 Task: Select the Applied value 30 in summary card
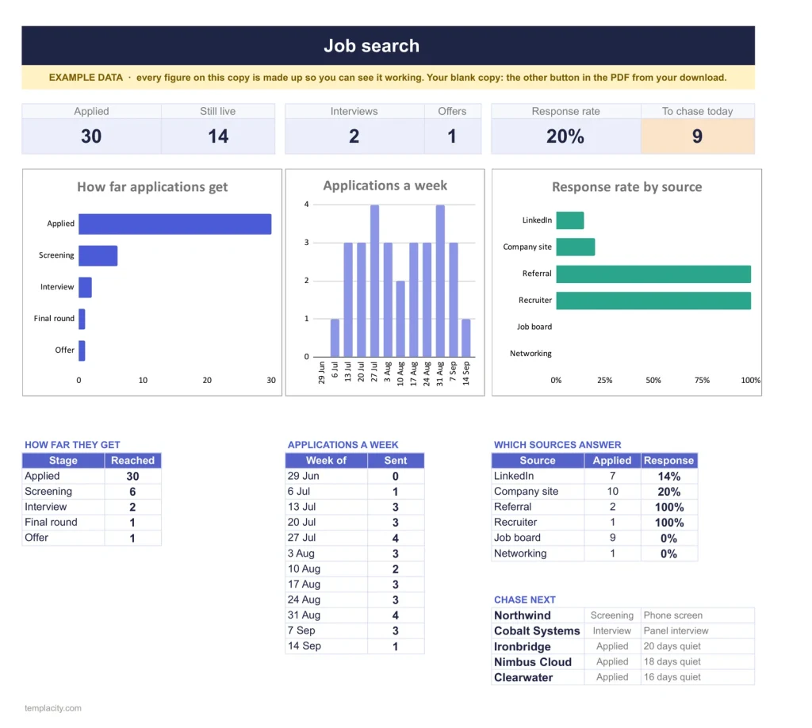click(x=91, y=136)
